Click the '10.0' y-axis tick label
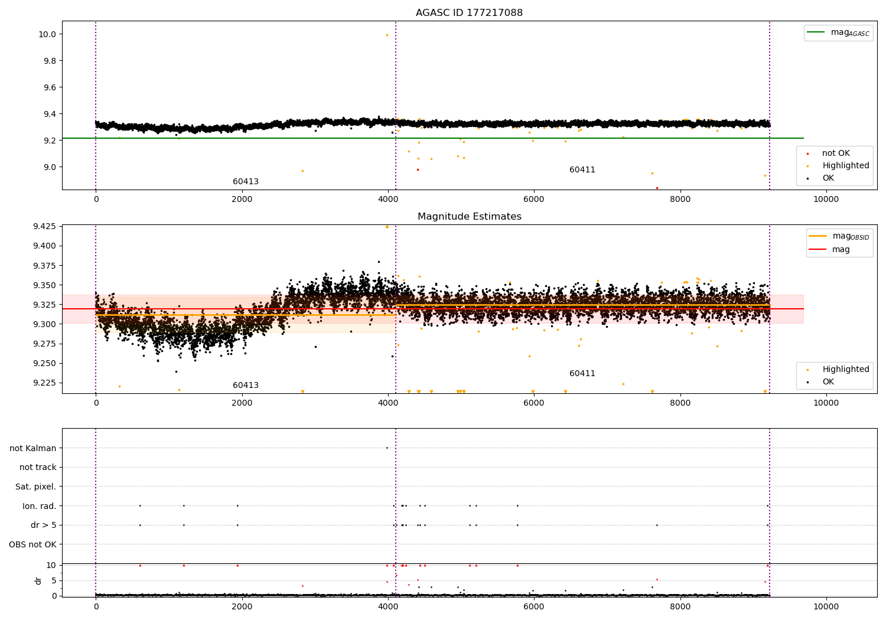Viewport: 886px width, 620px height. pos(47,34)
